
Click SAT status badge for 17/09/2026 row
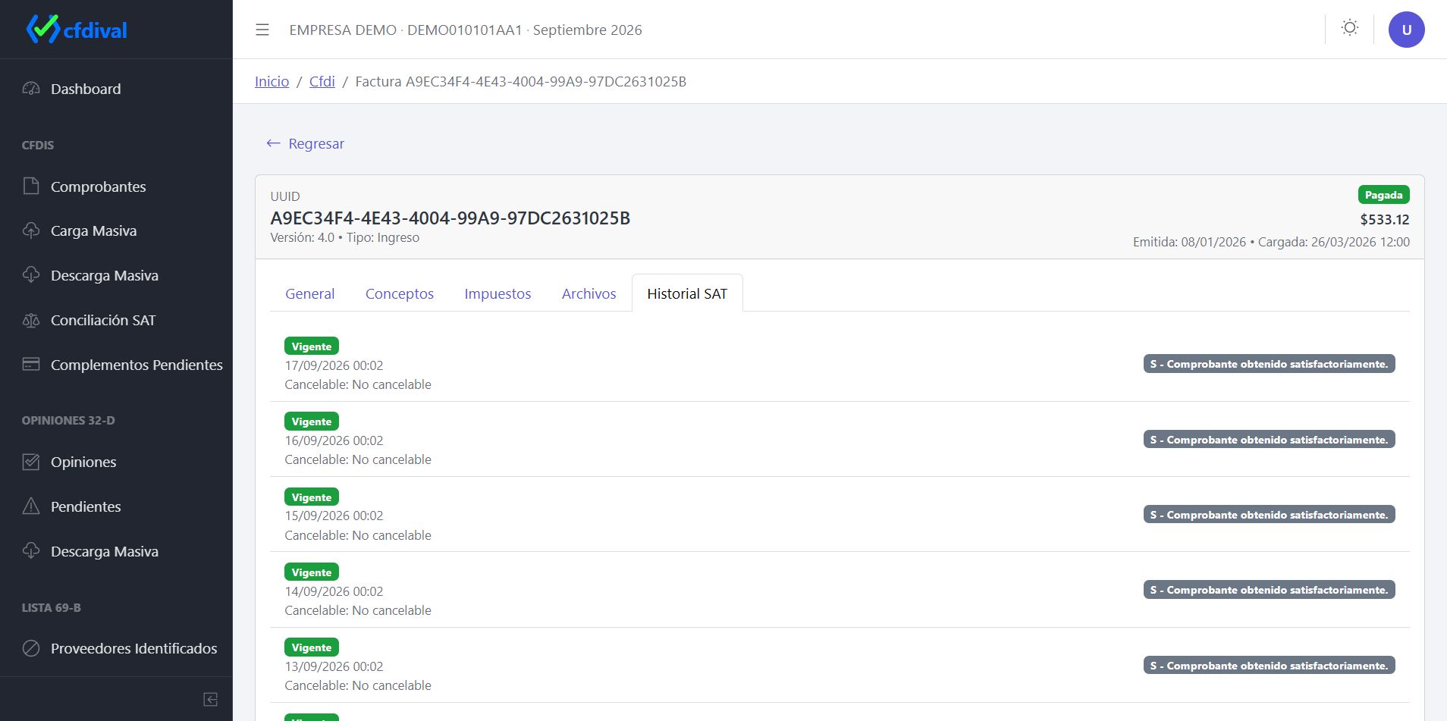(1269, 364)
